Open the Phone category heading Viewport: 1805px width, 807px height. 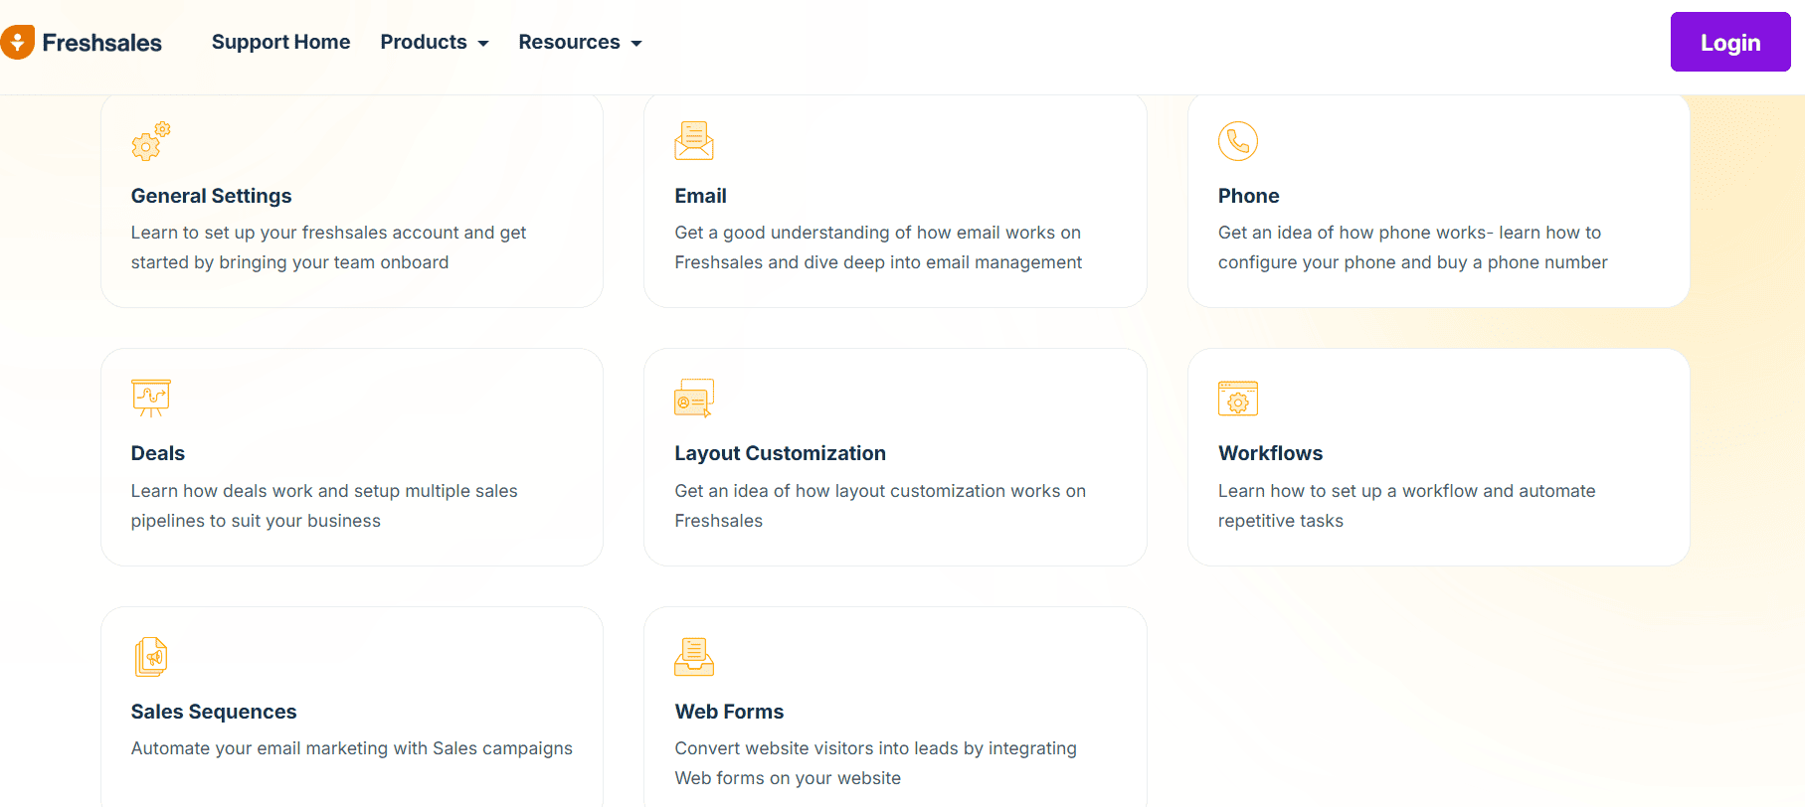click(1248, 196)
